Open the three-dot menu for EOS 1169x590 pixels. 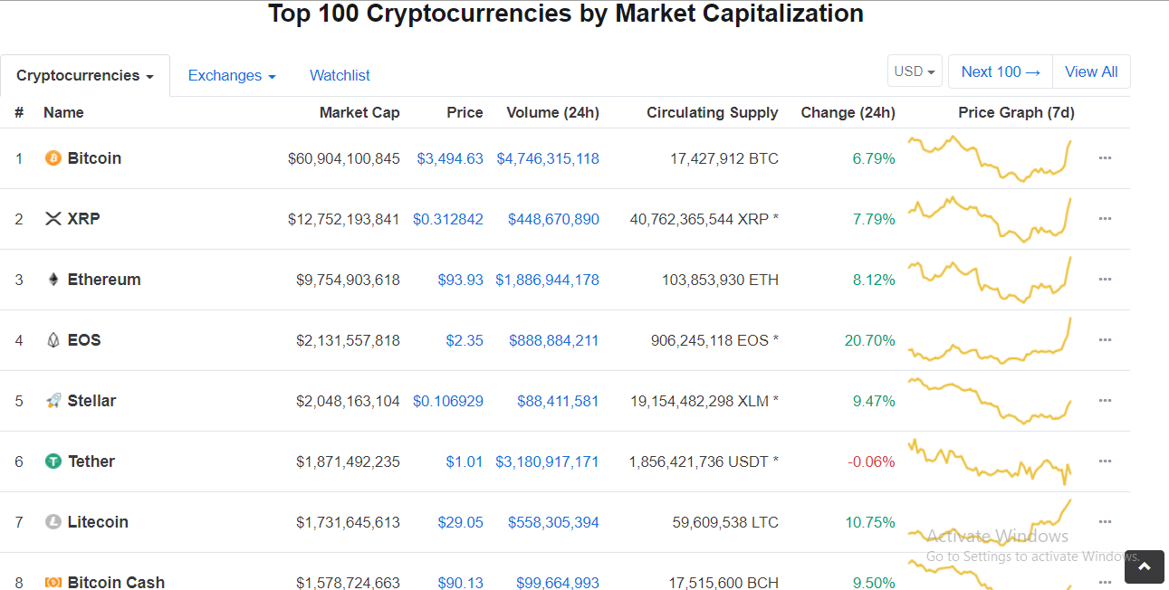(1105, 340)
